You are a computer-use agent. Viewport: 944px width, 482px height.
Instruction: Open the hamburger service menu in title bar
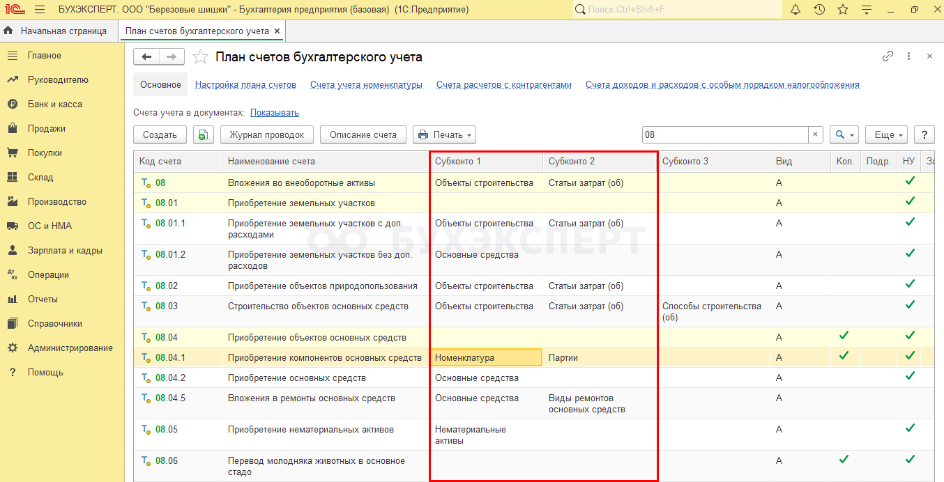pyautogui.click(x=39, y=10)
